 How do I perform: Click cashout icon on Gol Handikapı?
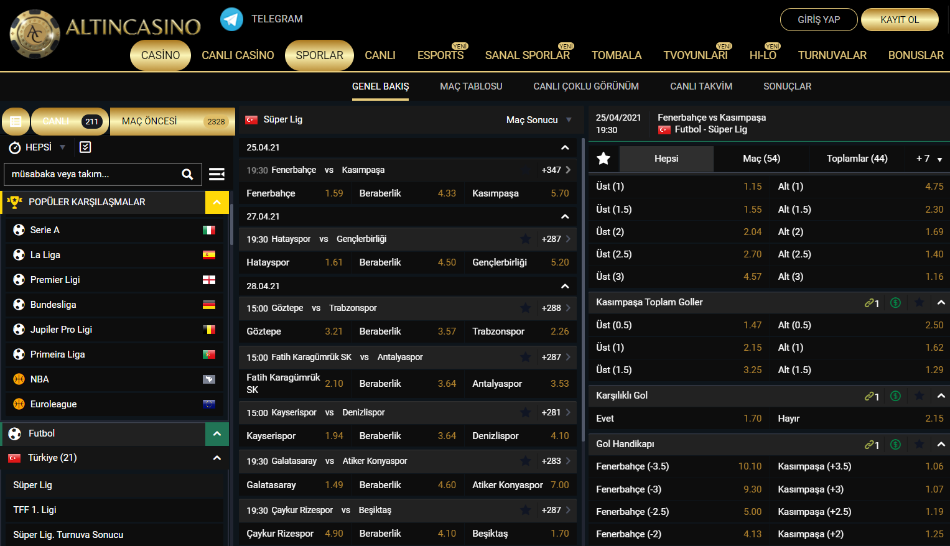coord(895,444)
